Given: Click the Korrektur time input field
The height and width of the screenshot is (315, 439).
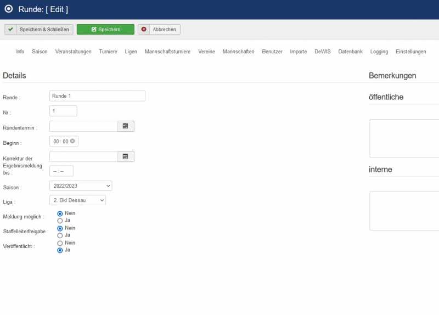Looking at the screenshot, I should [x=61, y=171].
